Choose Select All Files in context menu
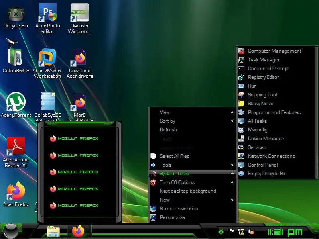 pyautogui.click(x=193, y=156)
